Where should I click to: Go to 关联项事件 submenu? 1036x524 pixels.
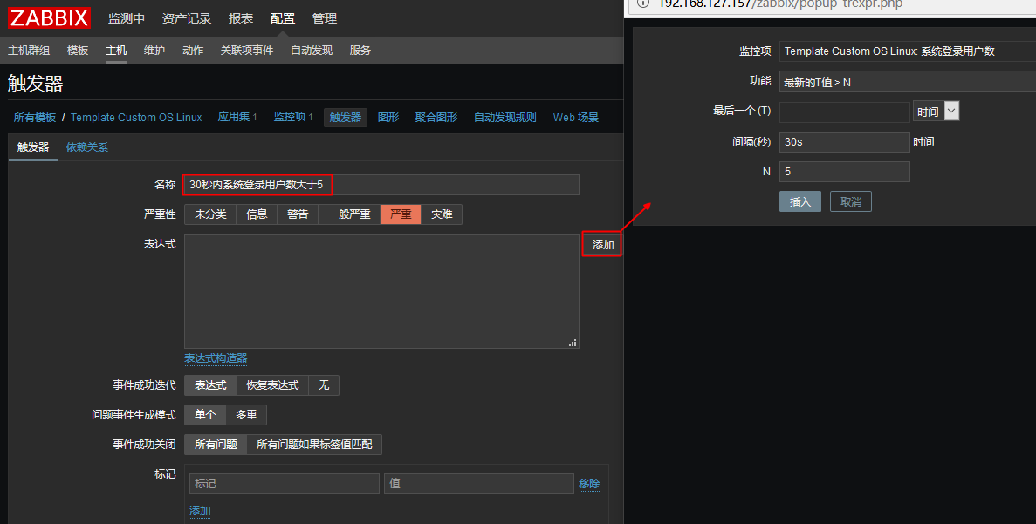tap(246, 51)
